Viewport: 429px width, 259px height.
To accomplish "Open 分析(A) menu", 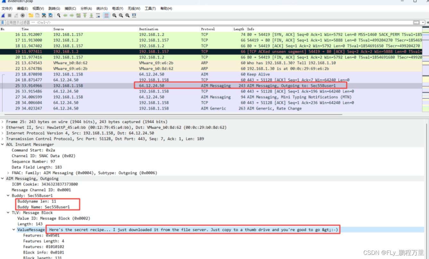I will coord(86,8).
